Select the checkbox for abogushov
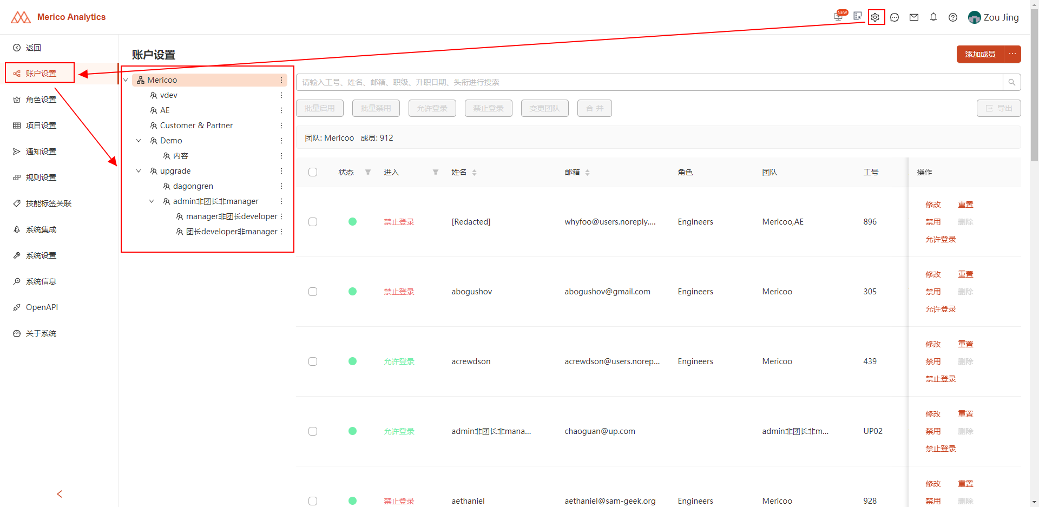This screenshot has width=1039, height=507. coord(313,292)
